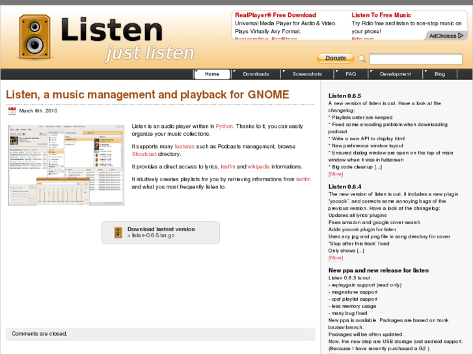This screenshot has height=354, width=473.
Task: Click lastfm link in playlists sentence
Action: click(x=303, y=179)
